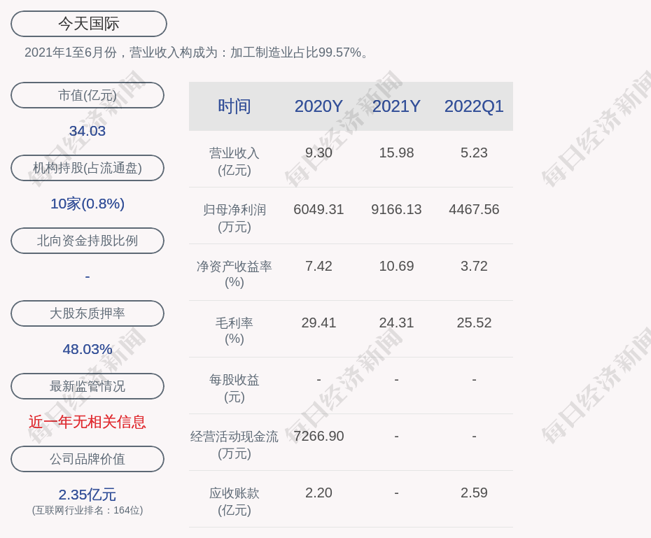Click the 时间 column header
The image size is (651, 538).
pos(234,106)
